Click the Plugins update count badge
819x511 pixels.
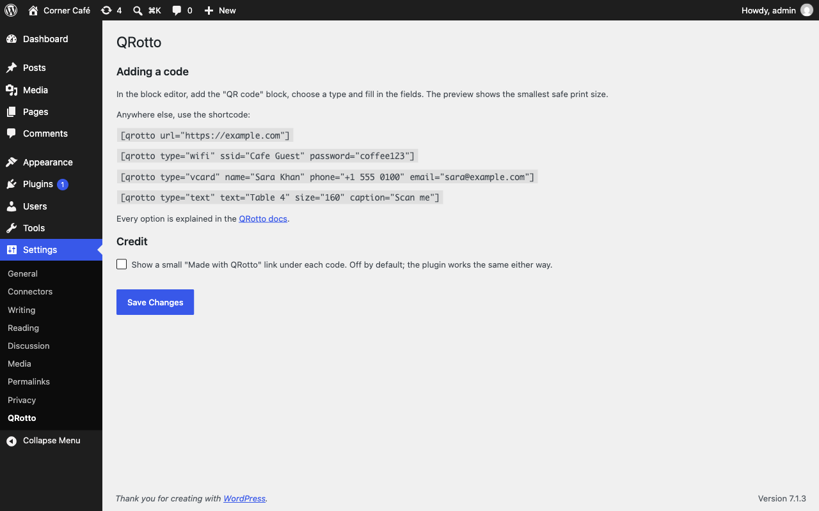(x=63, y=185)
